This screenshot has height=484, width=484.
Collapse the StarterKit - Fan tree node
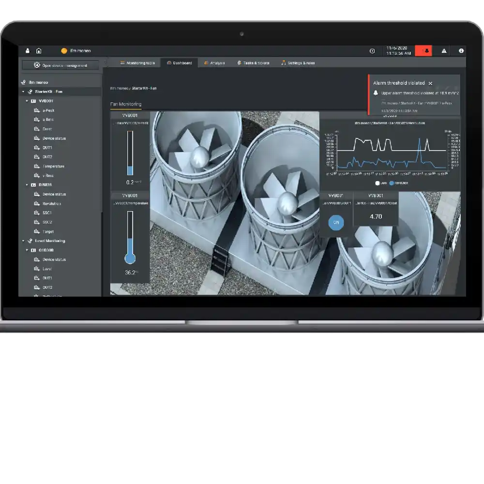[23, 91]
